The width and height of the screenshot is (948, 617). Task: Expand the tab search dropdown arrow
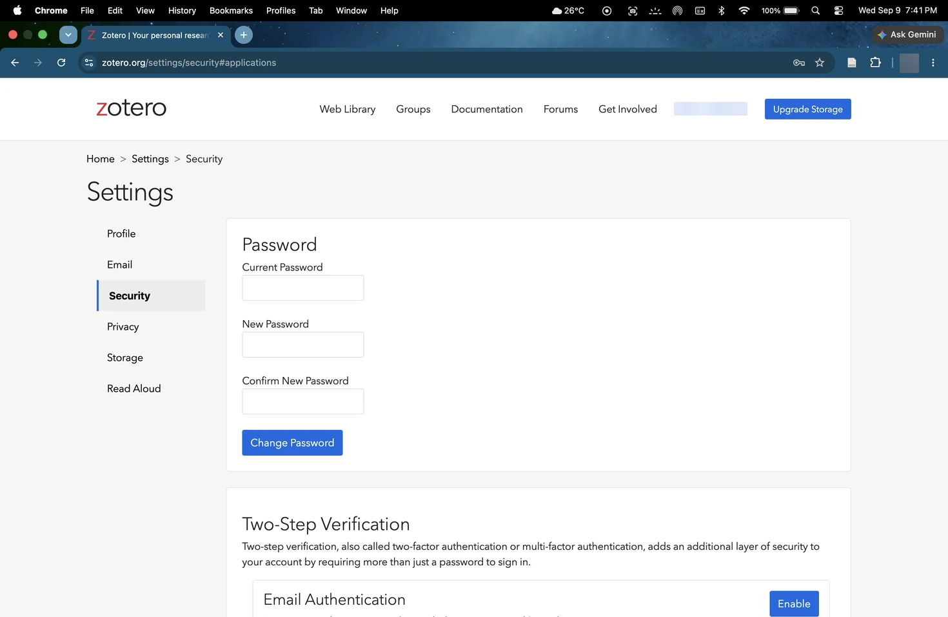68,35
